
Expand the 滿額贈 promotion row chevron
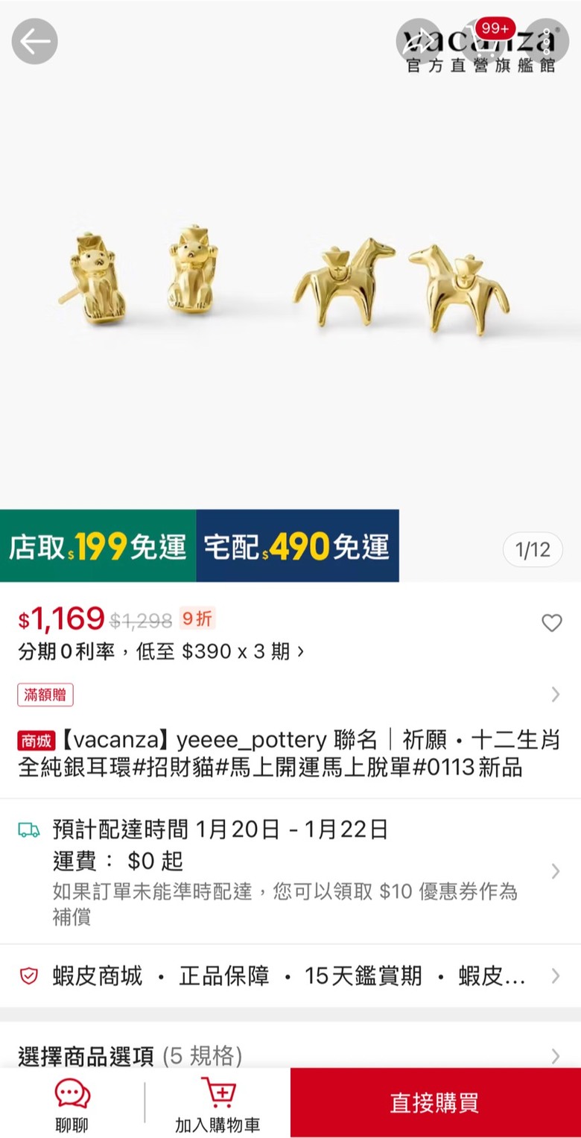(x=555, y=695)
